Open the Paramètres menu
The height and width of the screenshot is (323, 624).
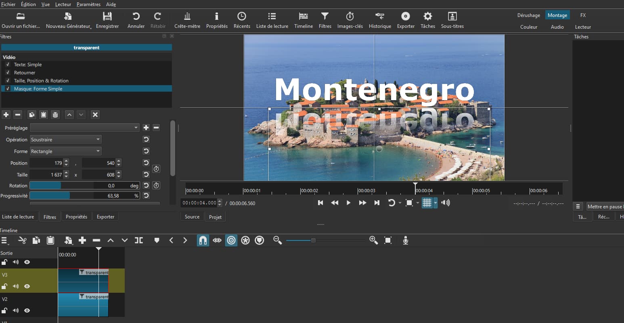pyautogui.click(x=88, y=4)
